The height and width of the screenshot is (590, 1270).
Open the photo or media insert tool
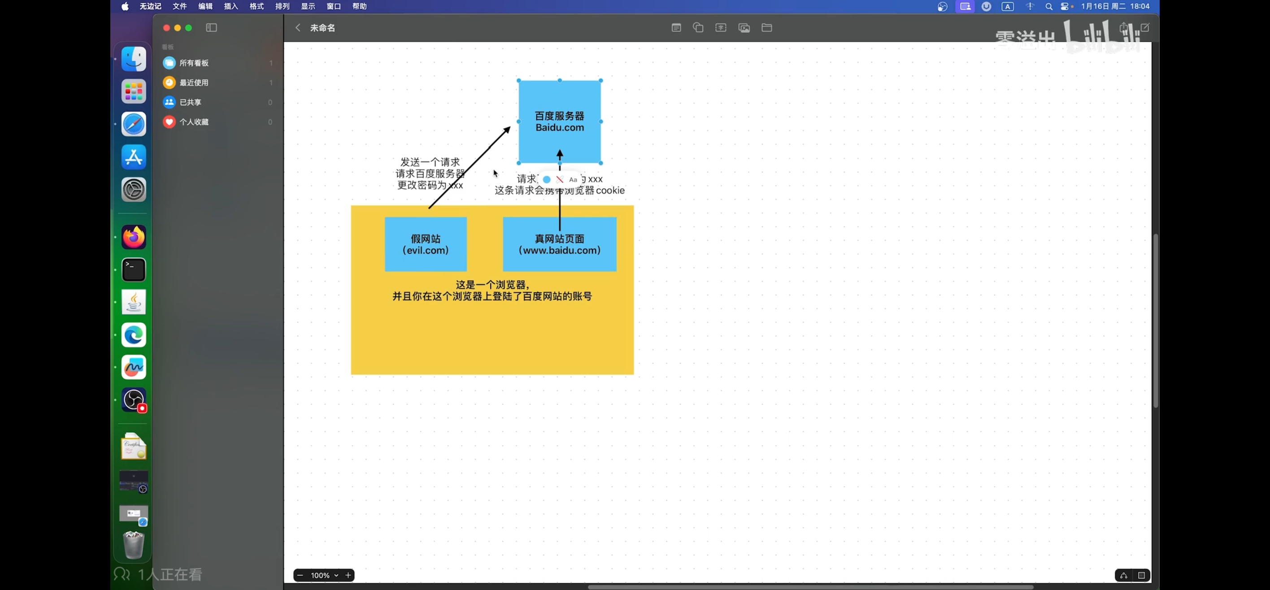(x=744, y=28)
